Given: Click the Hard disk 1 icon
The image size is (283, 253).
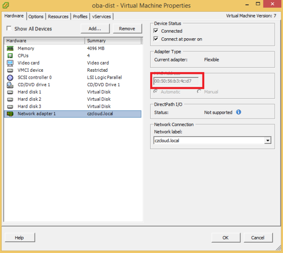Looking at the screenshot, I should 10,92.
